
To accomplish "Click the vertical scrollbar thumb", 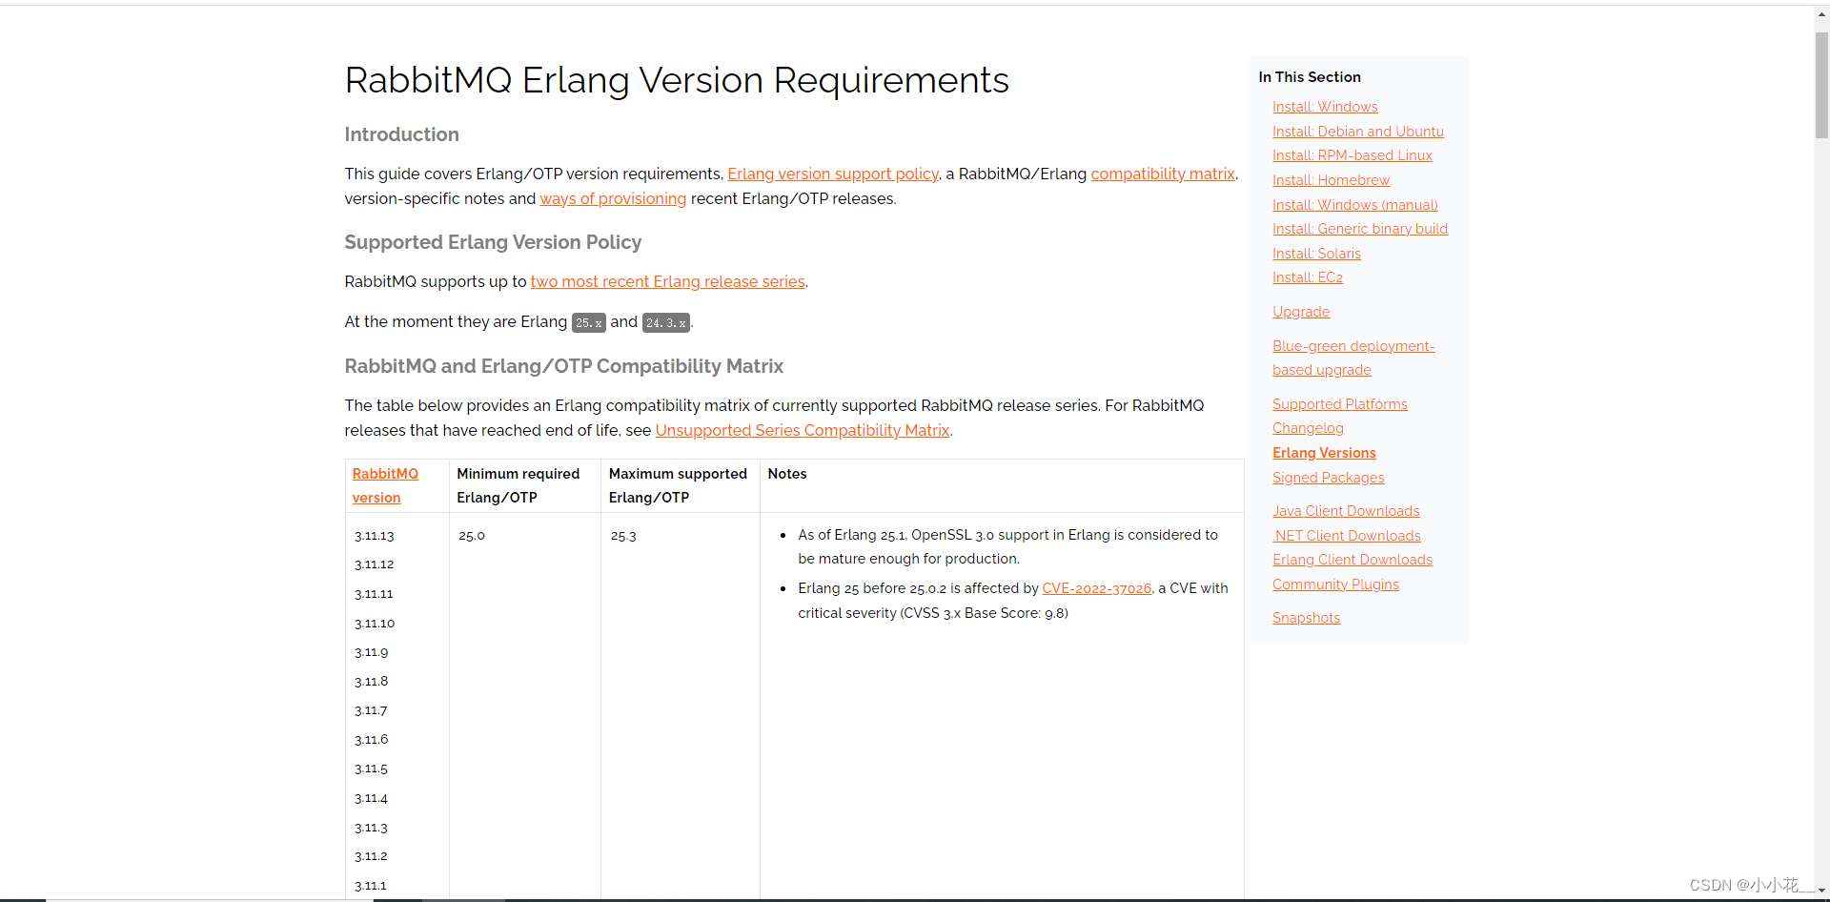I will click(x=1821, y=86).
